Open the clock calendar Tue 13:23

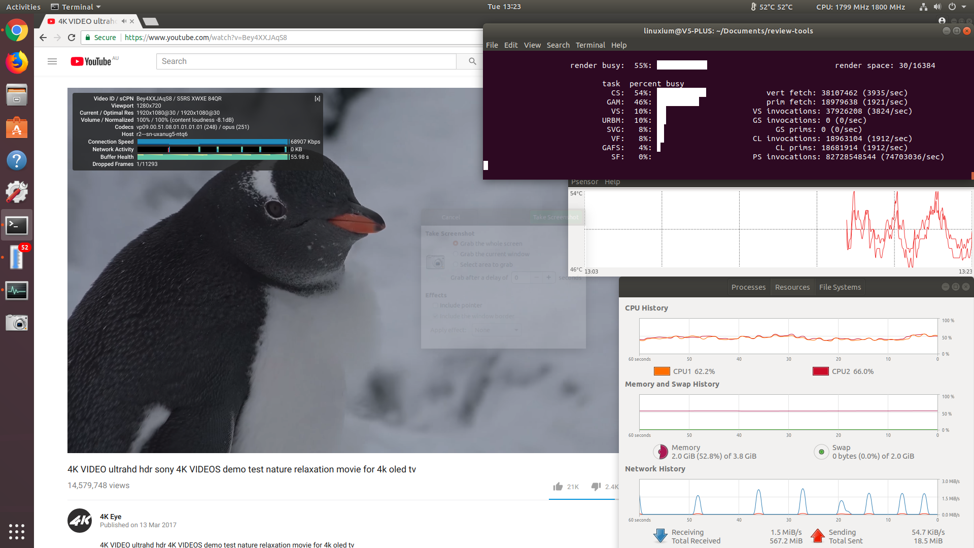point(504,7)
